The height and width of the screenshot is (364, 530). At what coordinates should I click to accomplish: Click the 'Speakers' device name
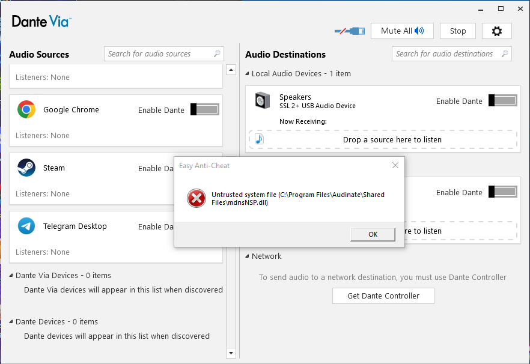click(295, 97)
